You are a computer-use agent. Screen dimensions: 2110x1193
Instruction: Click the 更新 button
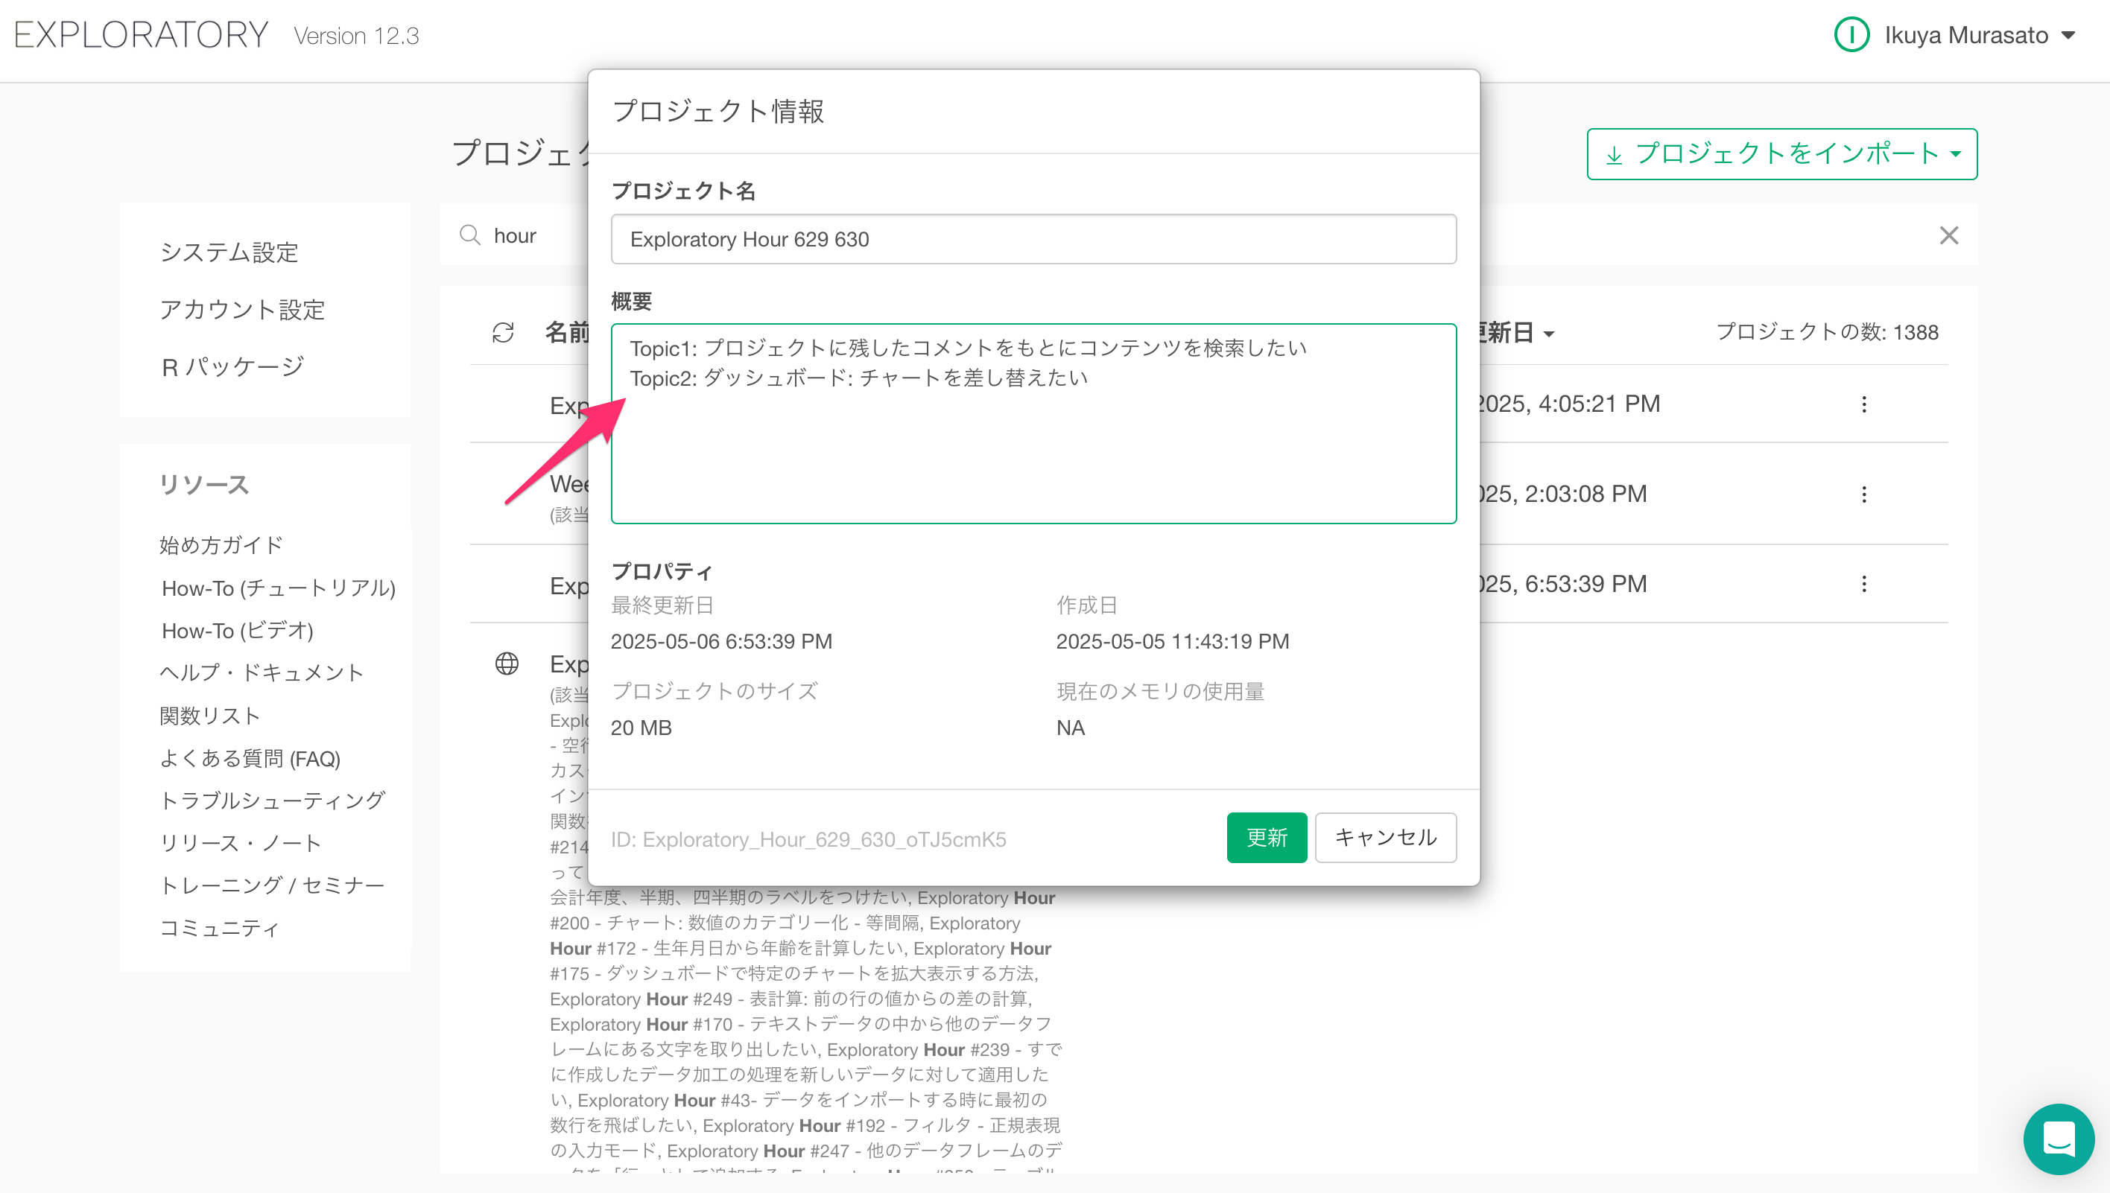pos(1266,836)
